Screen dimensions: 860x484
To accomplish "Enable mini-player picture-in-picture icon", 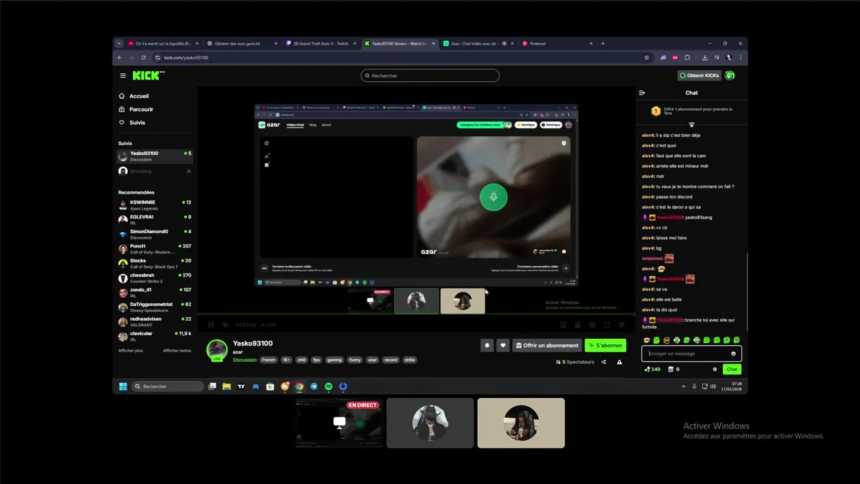I will coord(563,325).
